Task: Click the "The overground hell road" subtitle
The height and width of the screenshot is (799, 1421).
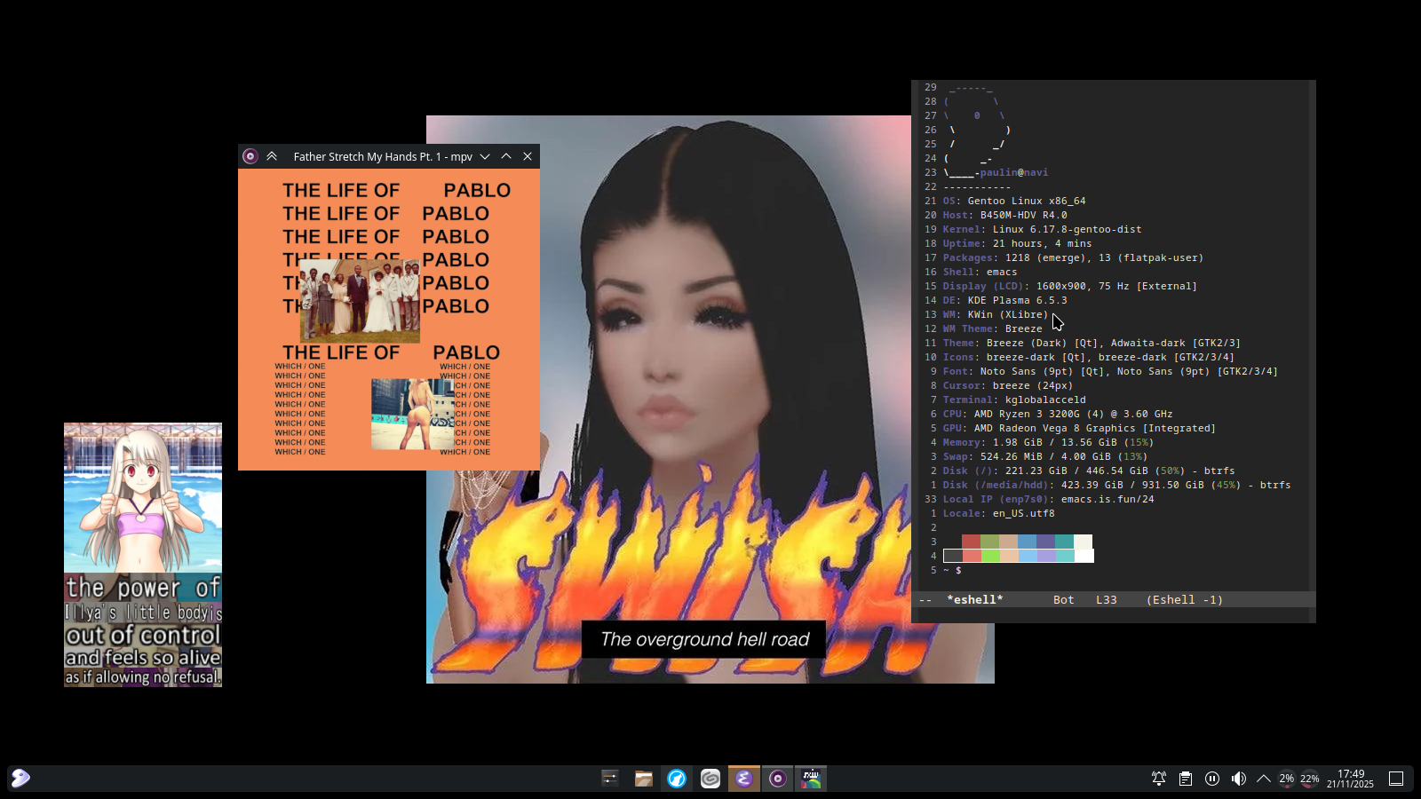Action: pos(704,639)
